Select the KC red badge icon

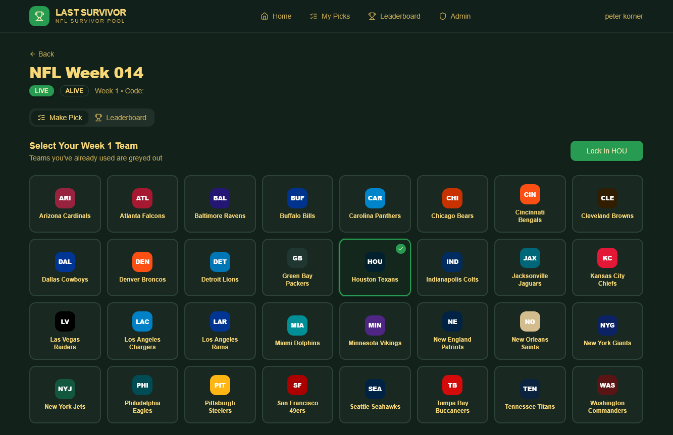point(607,258)
